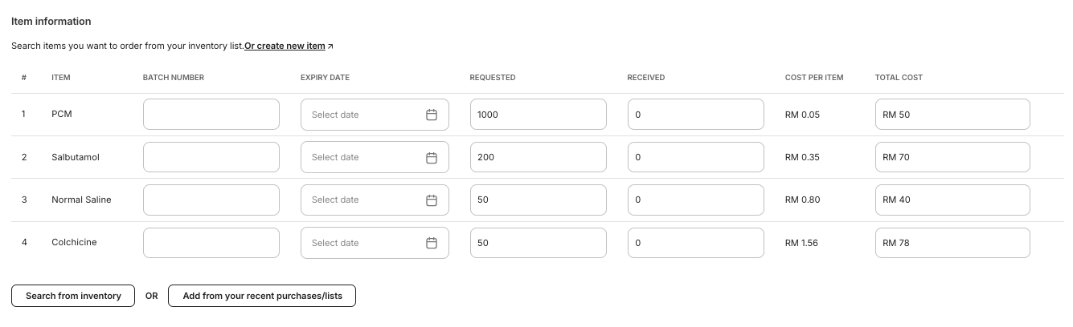This screenshot has width=1073, height=327.
Task: Open calendar icon for Salbutamol expiry date
Action: pyautogui.click(x=432, y=157)
